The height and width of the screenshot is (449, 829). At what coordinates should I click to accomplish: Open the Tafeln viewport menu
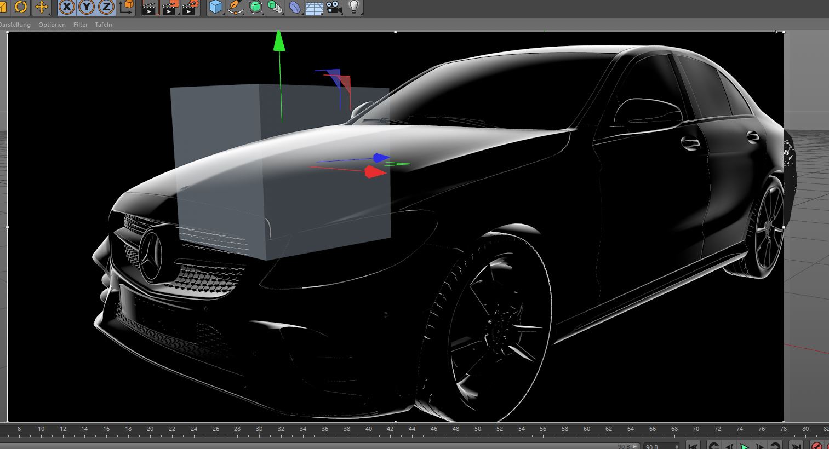tap(104, 25)
